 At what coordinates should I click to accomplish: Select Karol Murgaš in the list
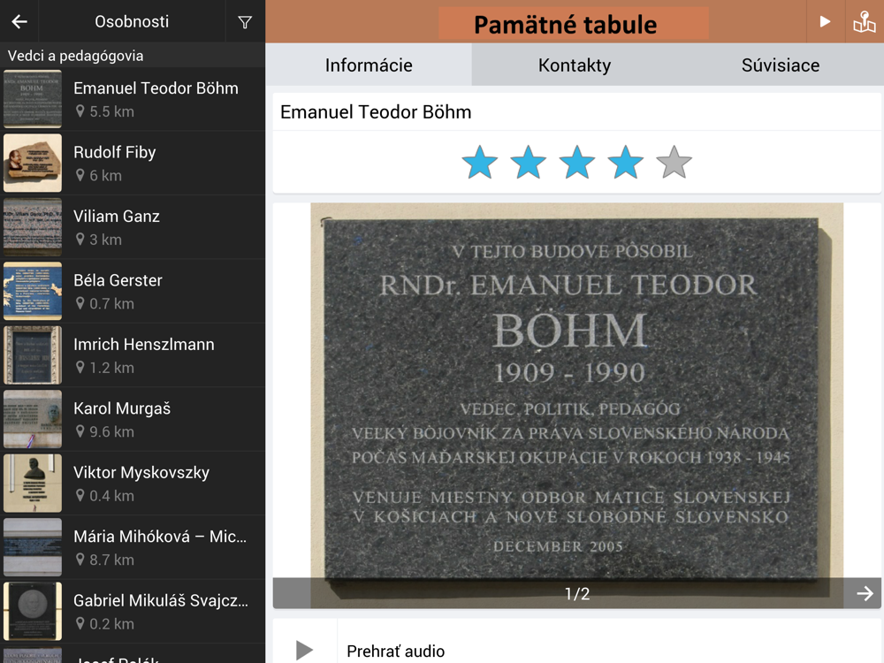[133, 419]
